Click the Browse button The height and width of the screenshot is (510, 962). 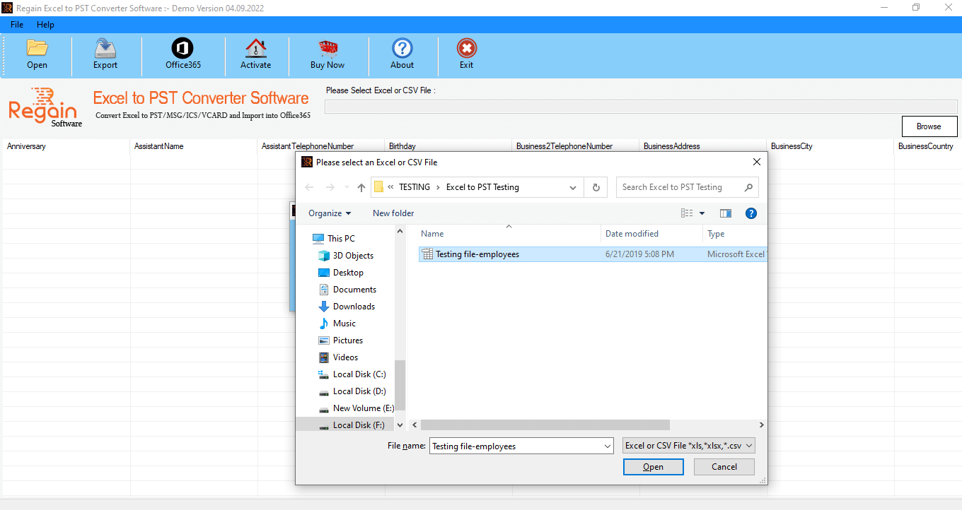click(929, 126)
